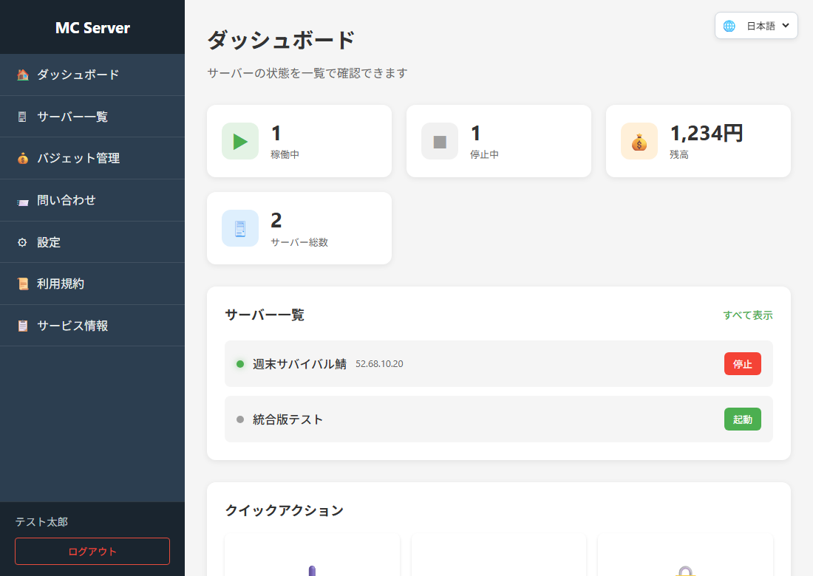Viewport: 813px width, 576px height.
Task: Click the MC Server title
Action: point(92,27)
